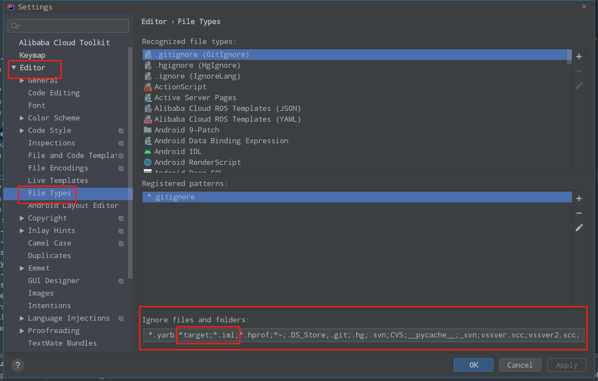Open the Intentions settings page
This screenshot has width=598, height=381.
(49, 306)
